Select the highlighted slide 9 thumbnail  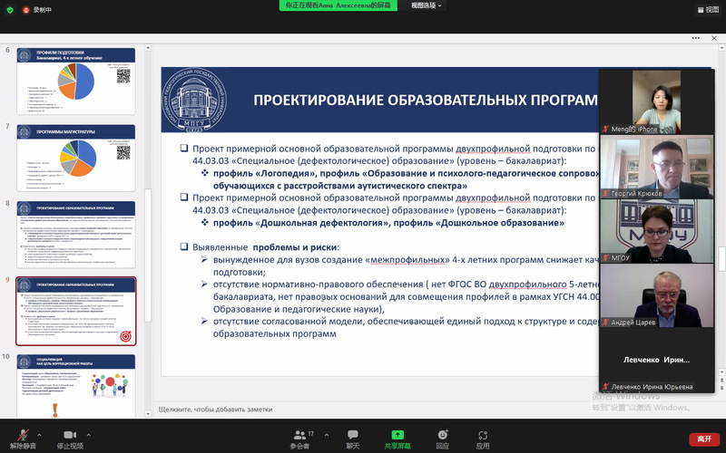[x=76, y=311]
